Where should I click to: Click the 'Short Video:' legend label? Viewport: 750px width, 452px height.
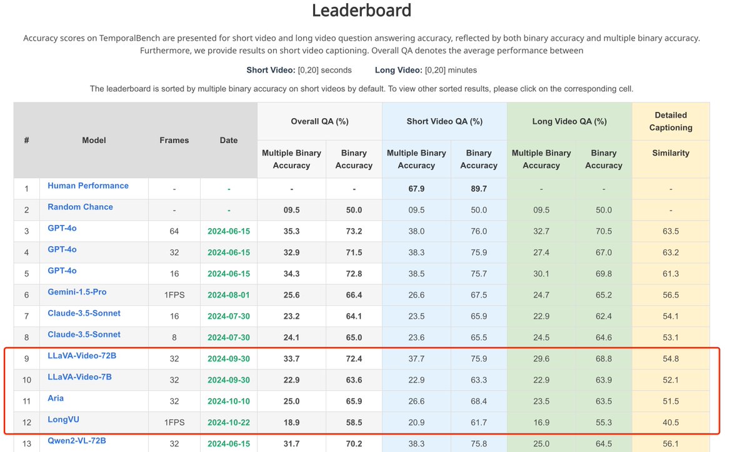271,70
